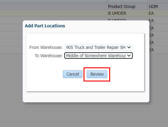Viewport: 168px width, 127px height.
Task: Select the EA cell in the third row
Action: pyautogui.click(x=152, y=28)
